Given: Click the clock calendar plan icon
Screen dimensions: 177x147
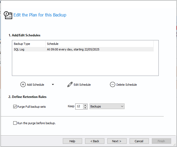Looking at the screenshot, I should (8, 15).
